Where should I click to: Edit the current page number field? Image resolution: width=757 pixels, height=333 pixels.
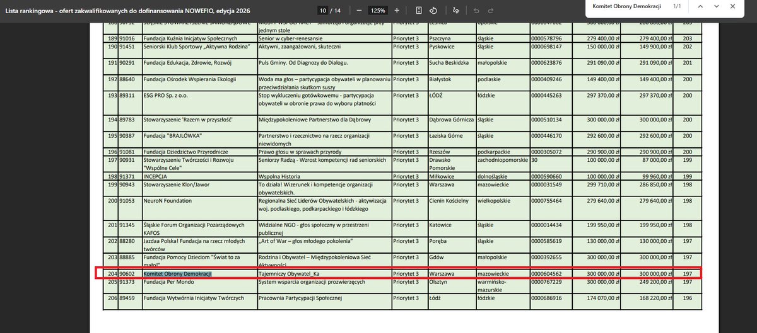pos(322,11)
